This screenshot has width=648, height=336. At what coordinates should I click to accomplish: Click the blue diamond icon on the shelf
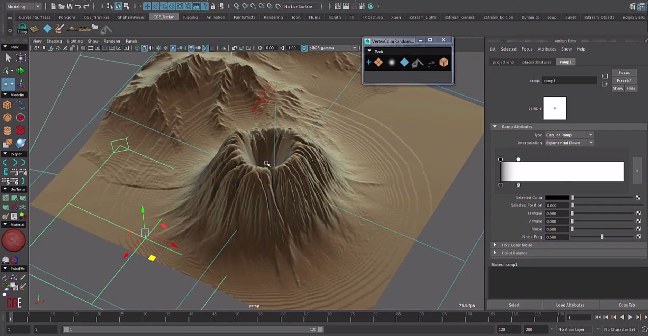(x=47, y=29)
